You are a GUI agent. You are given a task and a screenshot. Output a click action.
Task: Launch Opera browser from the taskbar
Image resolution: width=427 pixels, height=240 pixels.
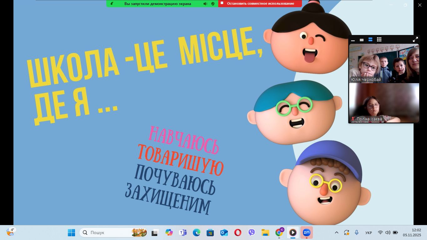[238, 232]
